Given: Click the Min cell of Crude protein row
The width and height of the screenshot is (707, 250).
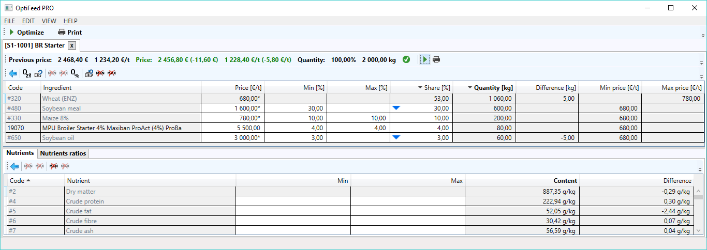Looking at the screenshot, I should click(x=293, y=201).
